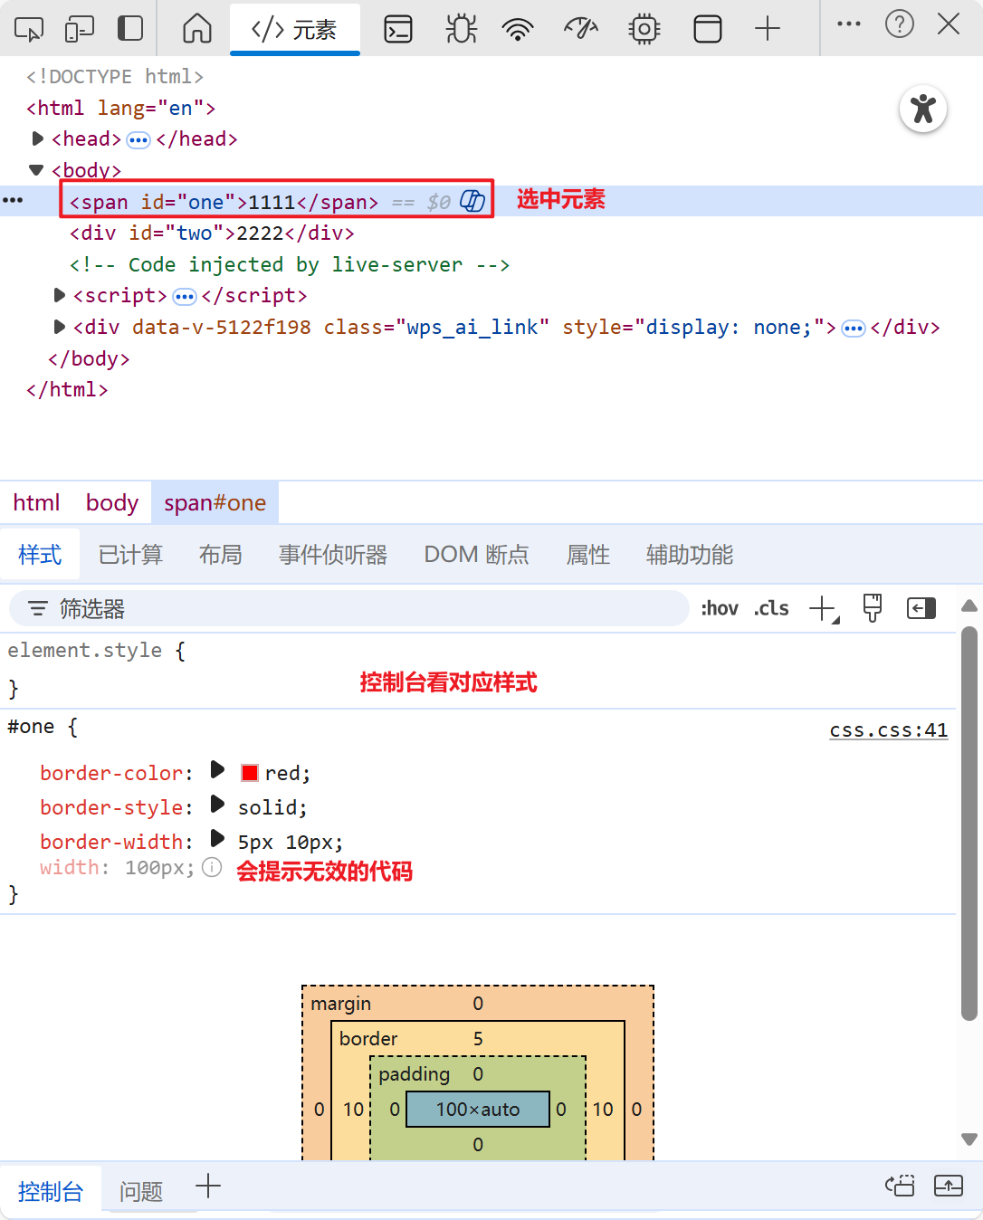Open the Sources bug icon
Viewport: 983px width, 1220px height.
click(462, 29)
